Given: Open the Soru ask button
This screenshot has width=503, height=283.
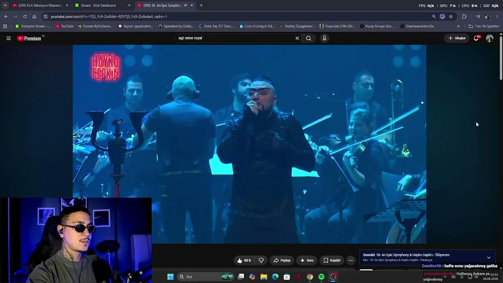Looking at the screenshot, I should pos(307,260).
